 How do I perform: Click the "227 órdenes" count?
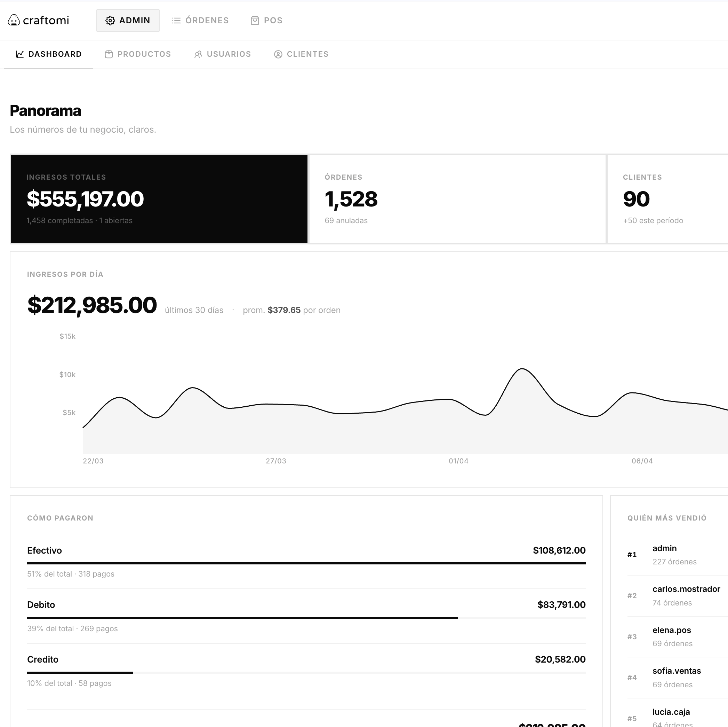(x=674, y=562)
